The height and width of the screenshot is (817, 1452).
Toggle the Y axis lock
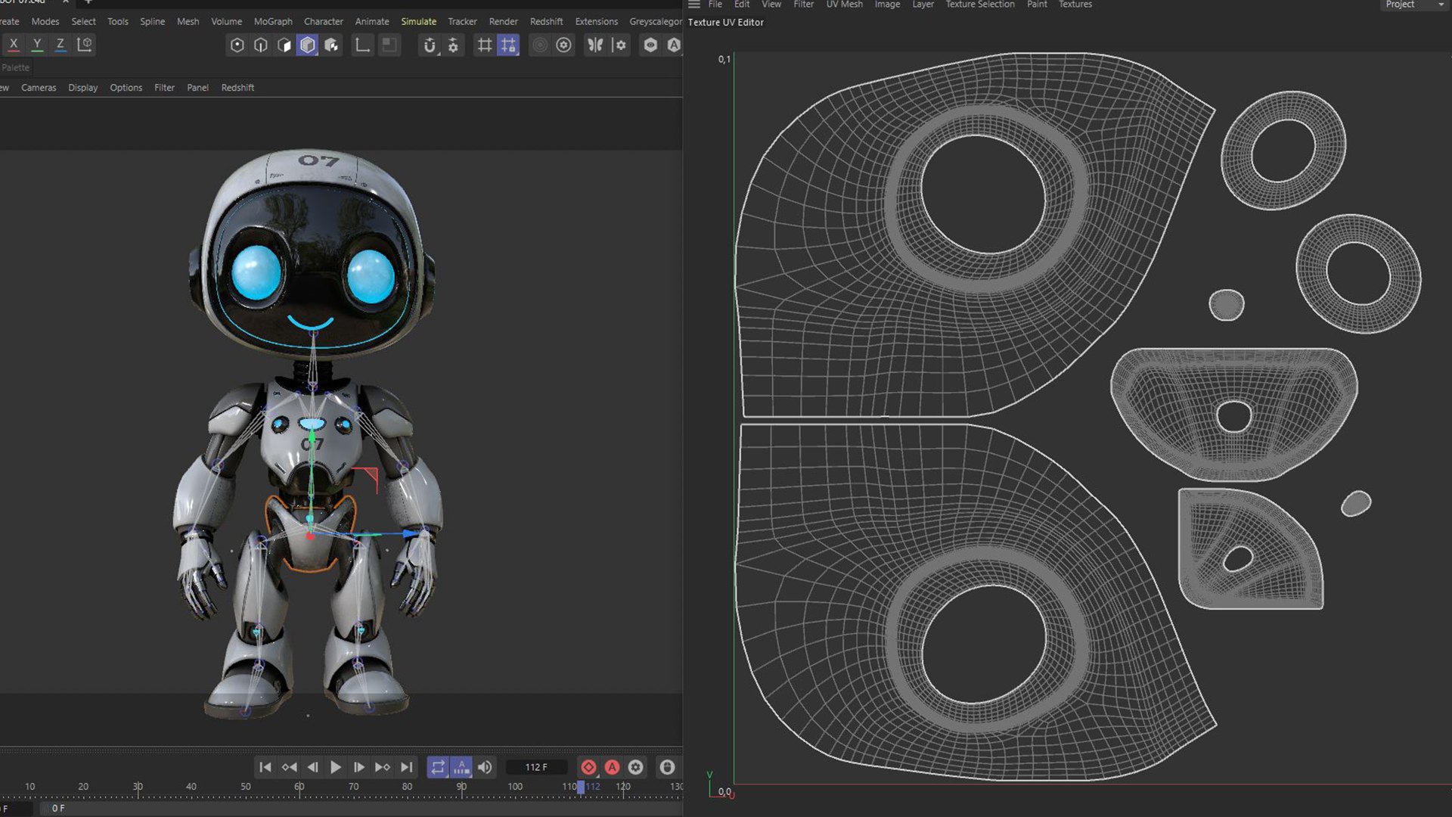[x=37, y=45]
